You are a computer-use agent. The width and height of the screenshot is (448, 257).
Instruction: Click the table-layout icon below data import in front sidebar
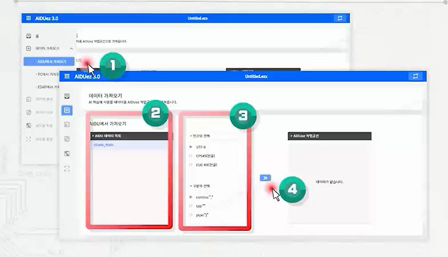[x=67, y=125]
